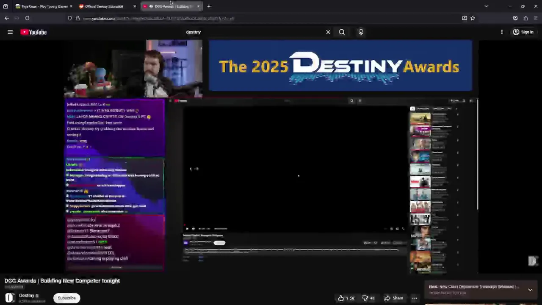This screenshot has height=305, width=542.
Task: Close the Official Destiny Subreddit tab
Action: (134, 6)
